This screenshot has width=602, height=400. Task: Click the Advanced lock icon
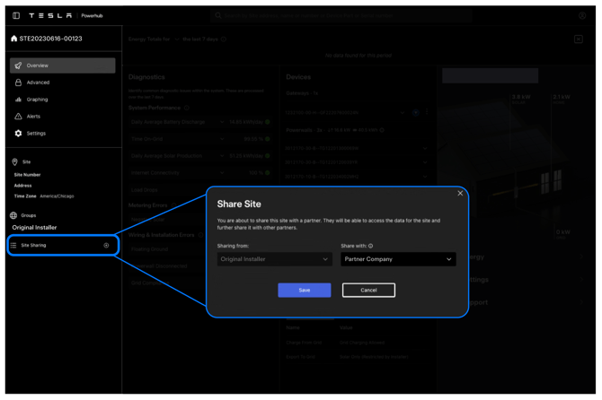(x=18, y=83)
